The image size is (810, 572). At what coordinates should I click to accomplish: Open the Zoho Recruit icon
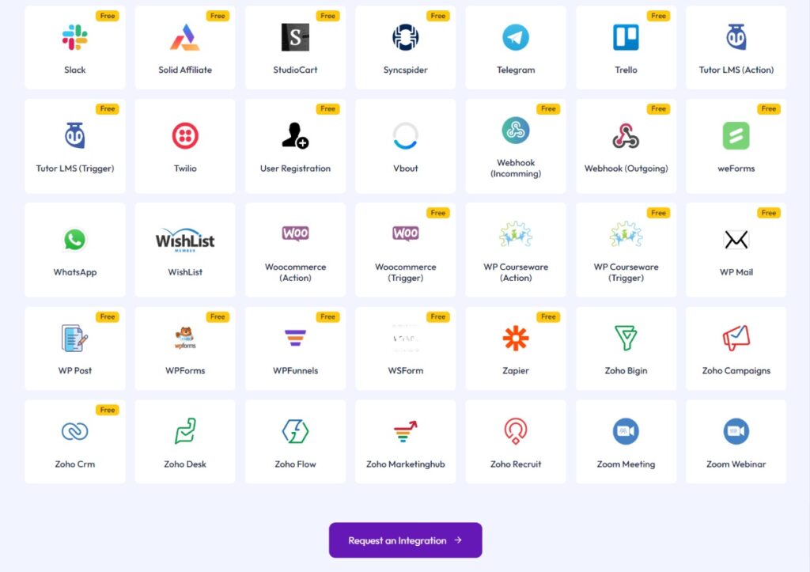(516, 431)
